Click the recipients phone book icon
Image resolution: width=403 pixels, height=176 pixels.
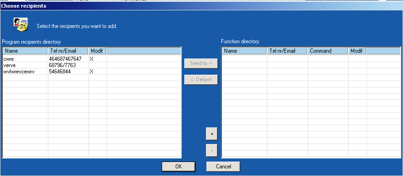[x=21, y=25]
